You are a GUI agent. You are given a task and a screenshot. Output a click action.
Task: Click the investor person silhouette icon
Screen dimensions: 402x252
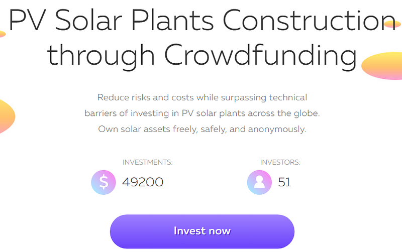[259, 182]
